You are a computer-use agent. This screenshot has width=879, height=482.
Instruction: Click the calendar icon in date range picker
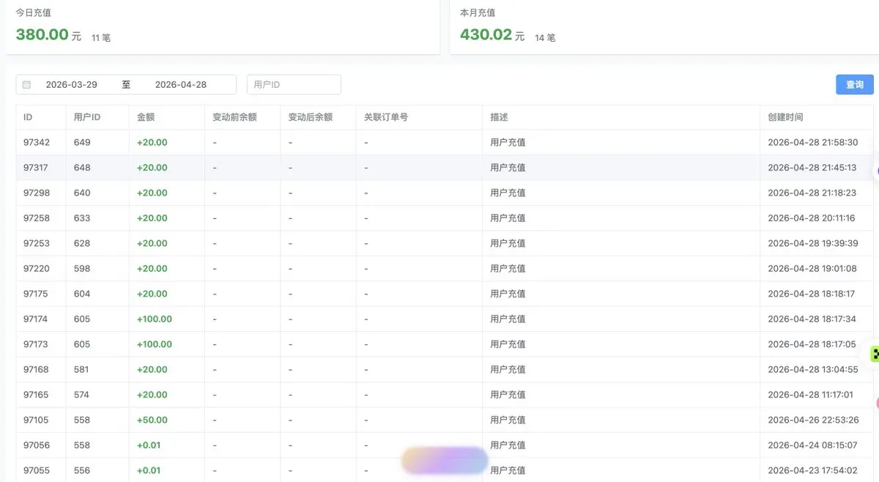click(x=26, y=84)
